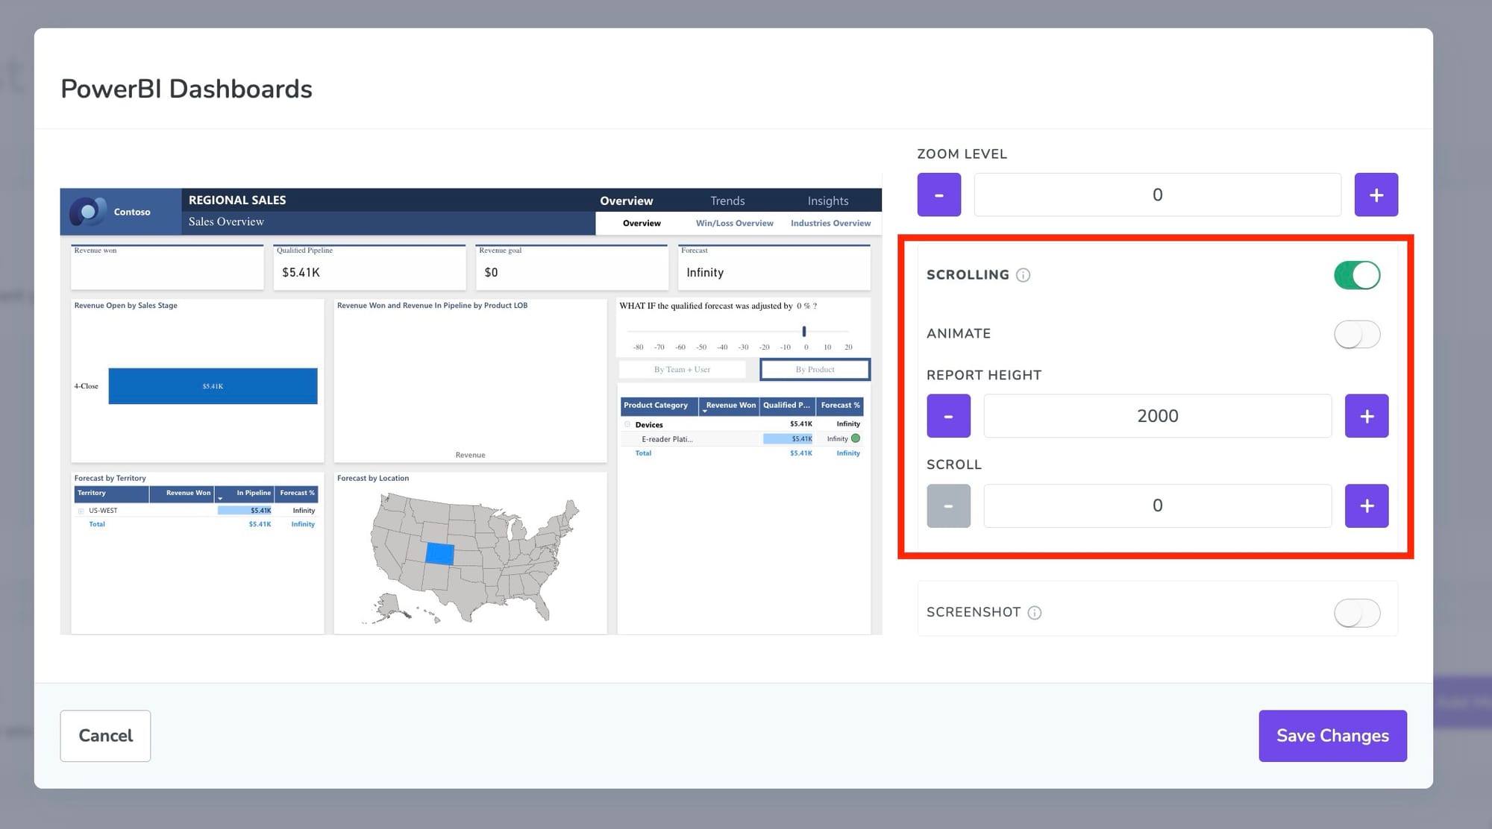Click the Contoso logo icon
Viewport: 1492px width, 829px height.
pyautogui.click(x=88, y=212)
